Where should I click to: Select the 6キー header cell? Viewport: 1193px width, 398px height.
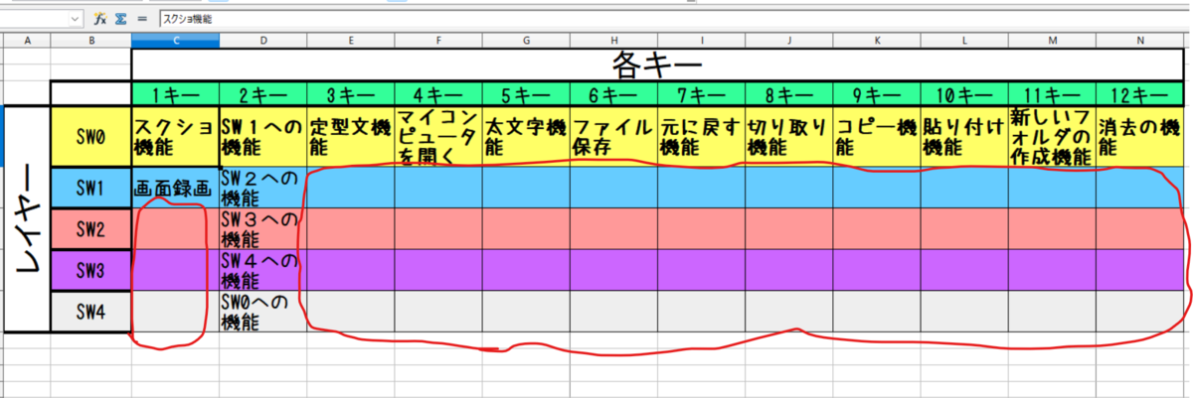(613, 95)
